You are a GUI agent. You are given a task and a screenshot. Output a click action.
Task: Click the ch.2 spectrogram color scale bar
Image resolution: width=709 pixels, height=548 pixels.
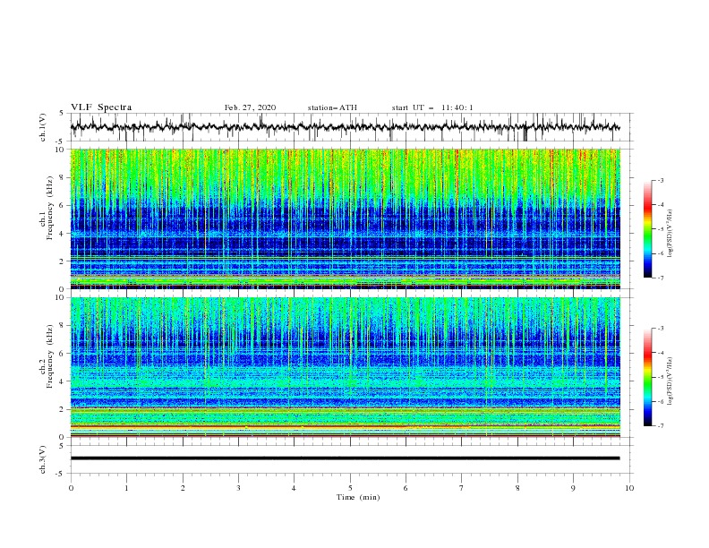tap(647, 377)
